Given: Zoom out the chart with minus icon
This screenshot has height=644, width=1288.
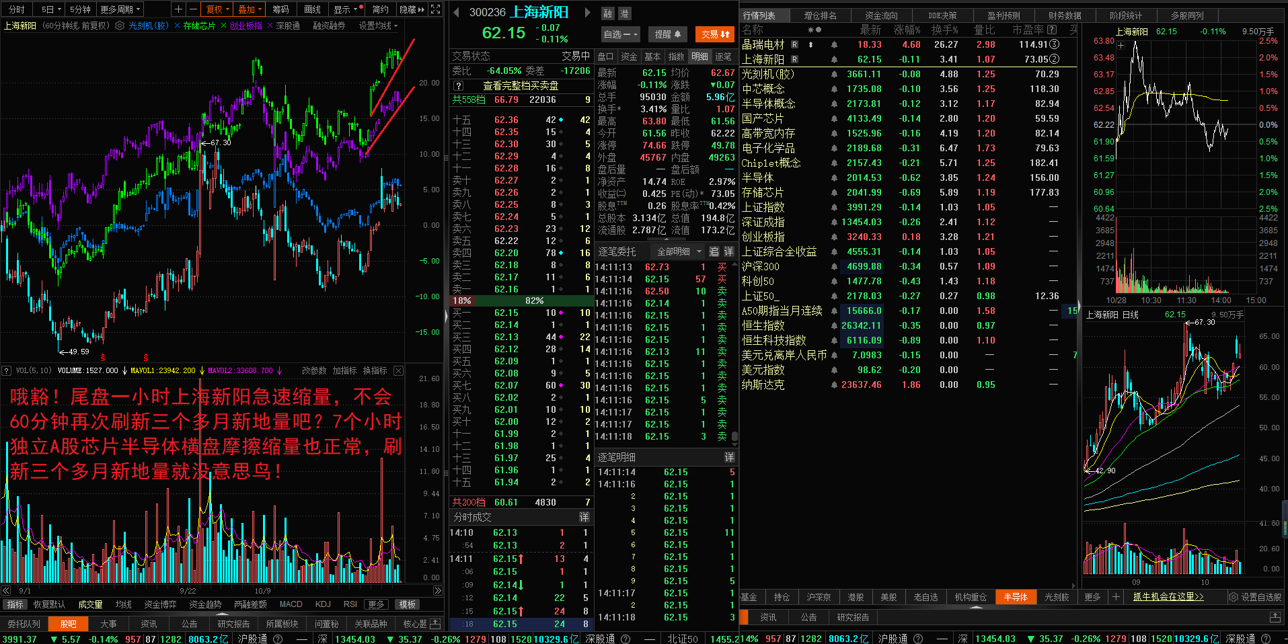Looking at the screenshot, I should point(192,9).
